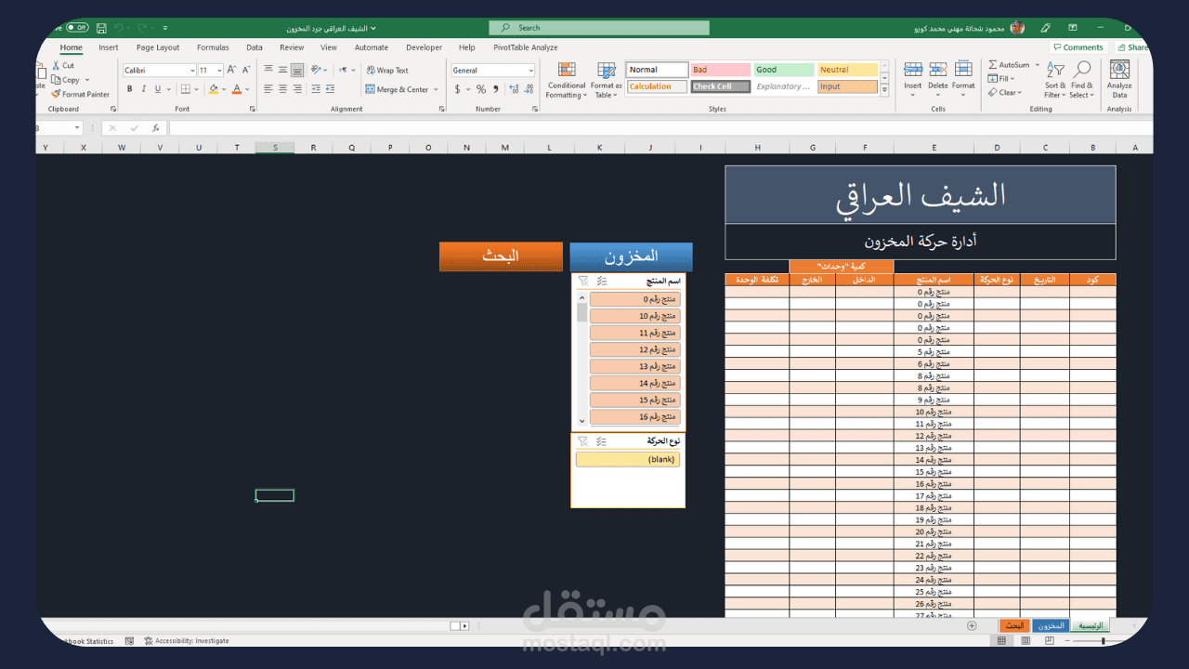The height and width of the screenshot is (669, 1189).
Task: Click the formula bar
Action: 660,128
